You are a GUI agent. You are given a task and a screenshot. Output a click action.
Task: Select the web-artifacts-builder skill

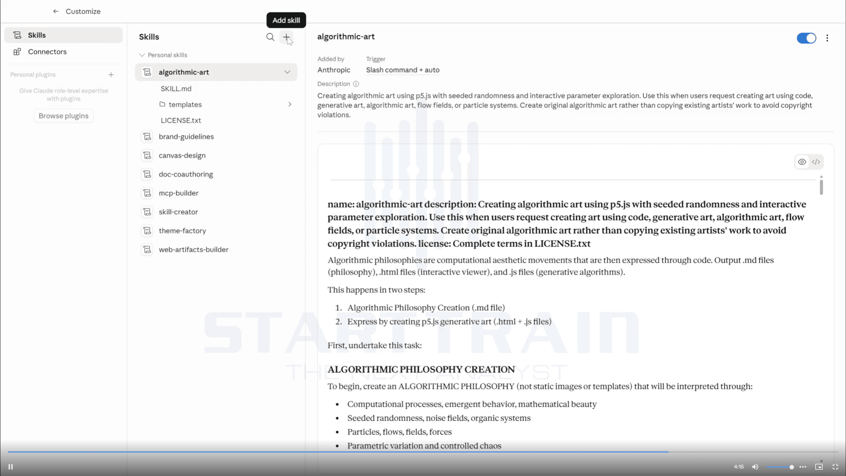click(x=216, y=250)
